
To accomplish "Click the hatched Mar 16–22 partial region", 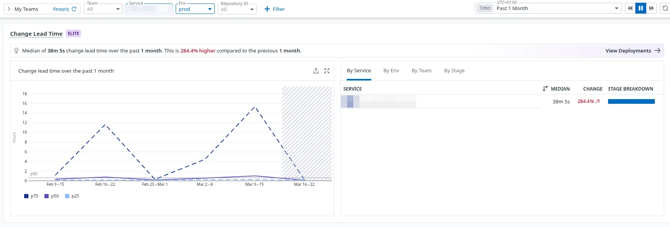I will pos(307,133).
